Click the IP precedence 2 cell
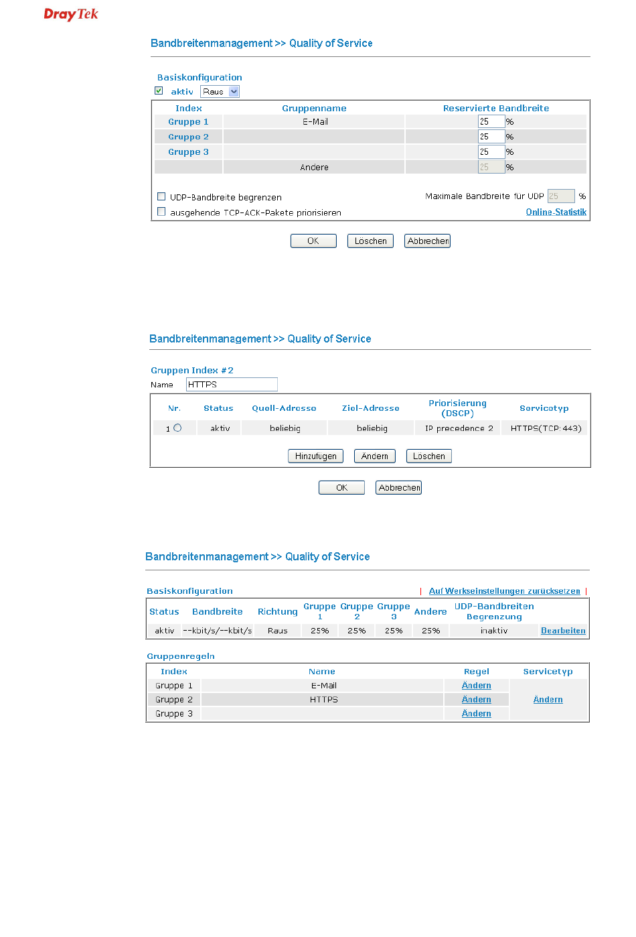The image size is (636, 937). [x=459, y=428]
